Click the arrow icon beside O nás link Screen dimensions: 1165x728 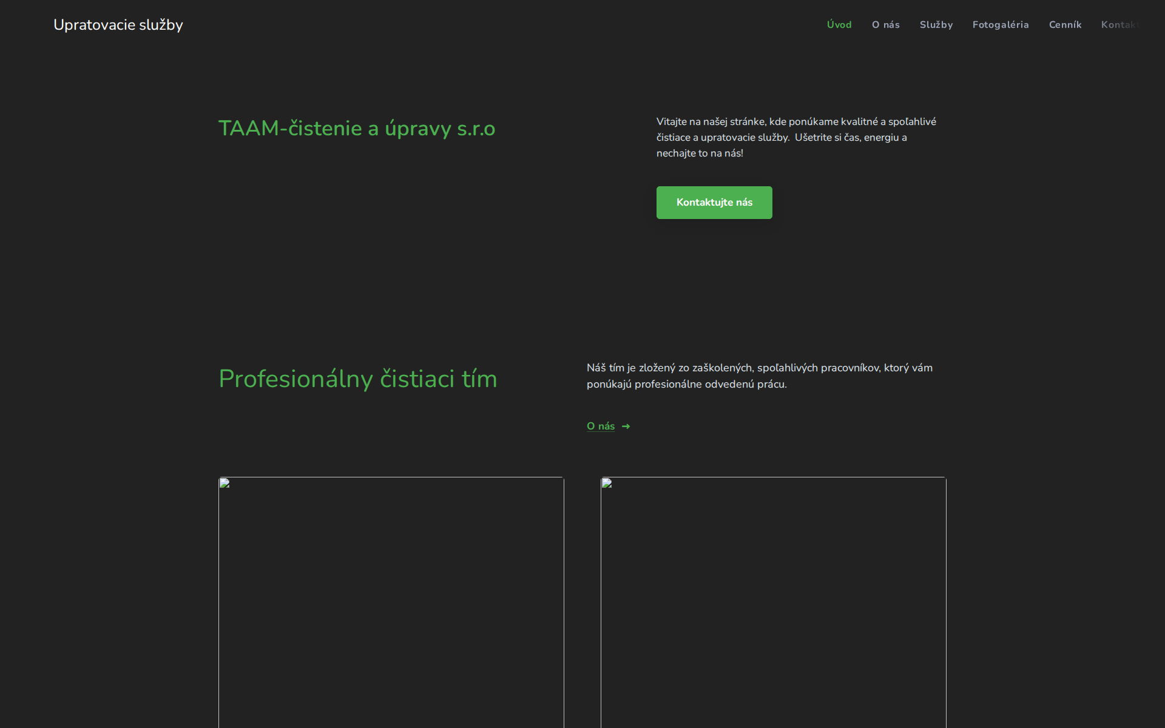pyautogui.click(x=626, y=426)
